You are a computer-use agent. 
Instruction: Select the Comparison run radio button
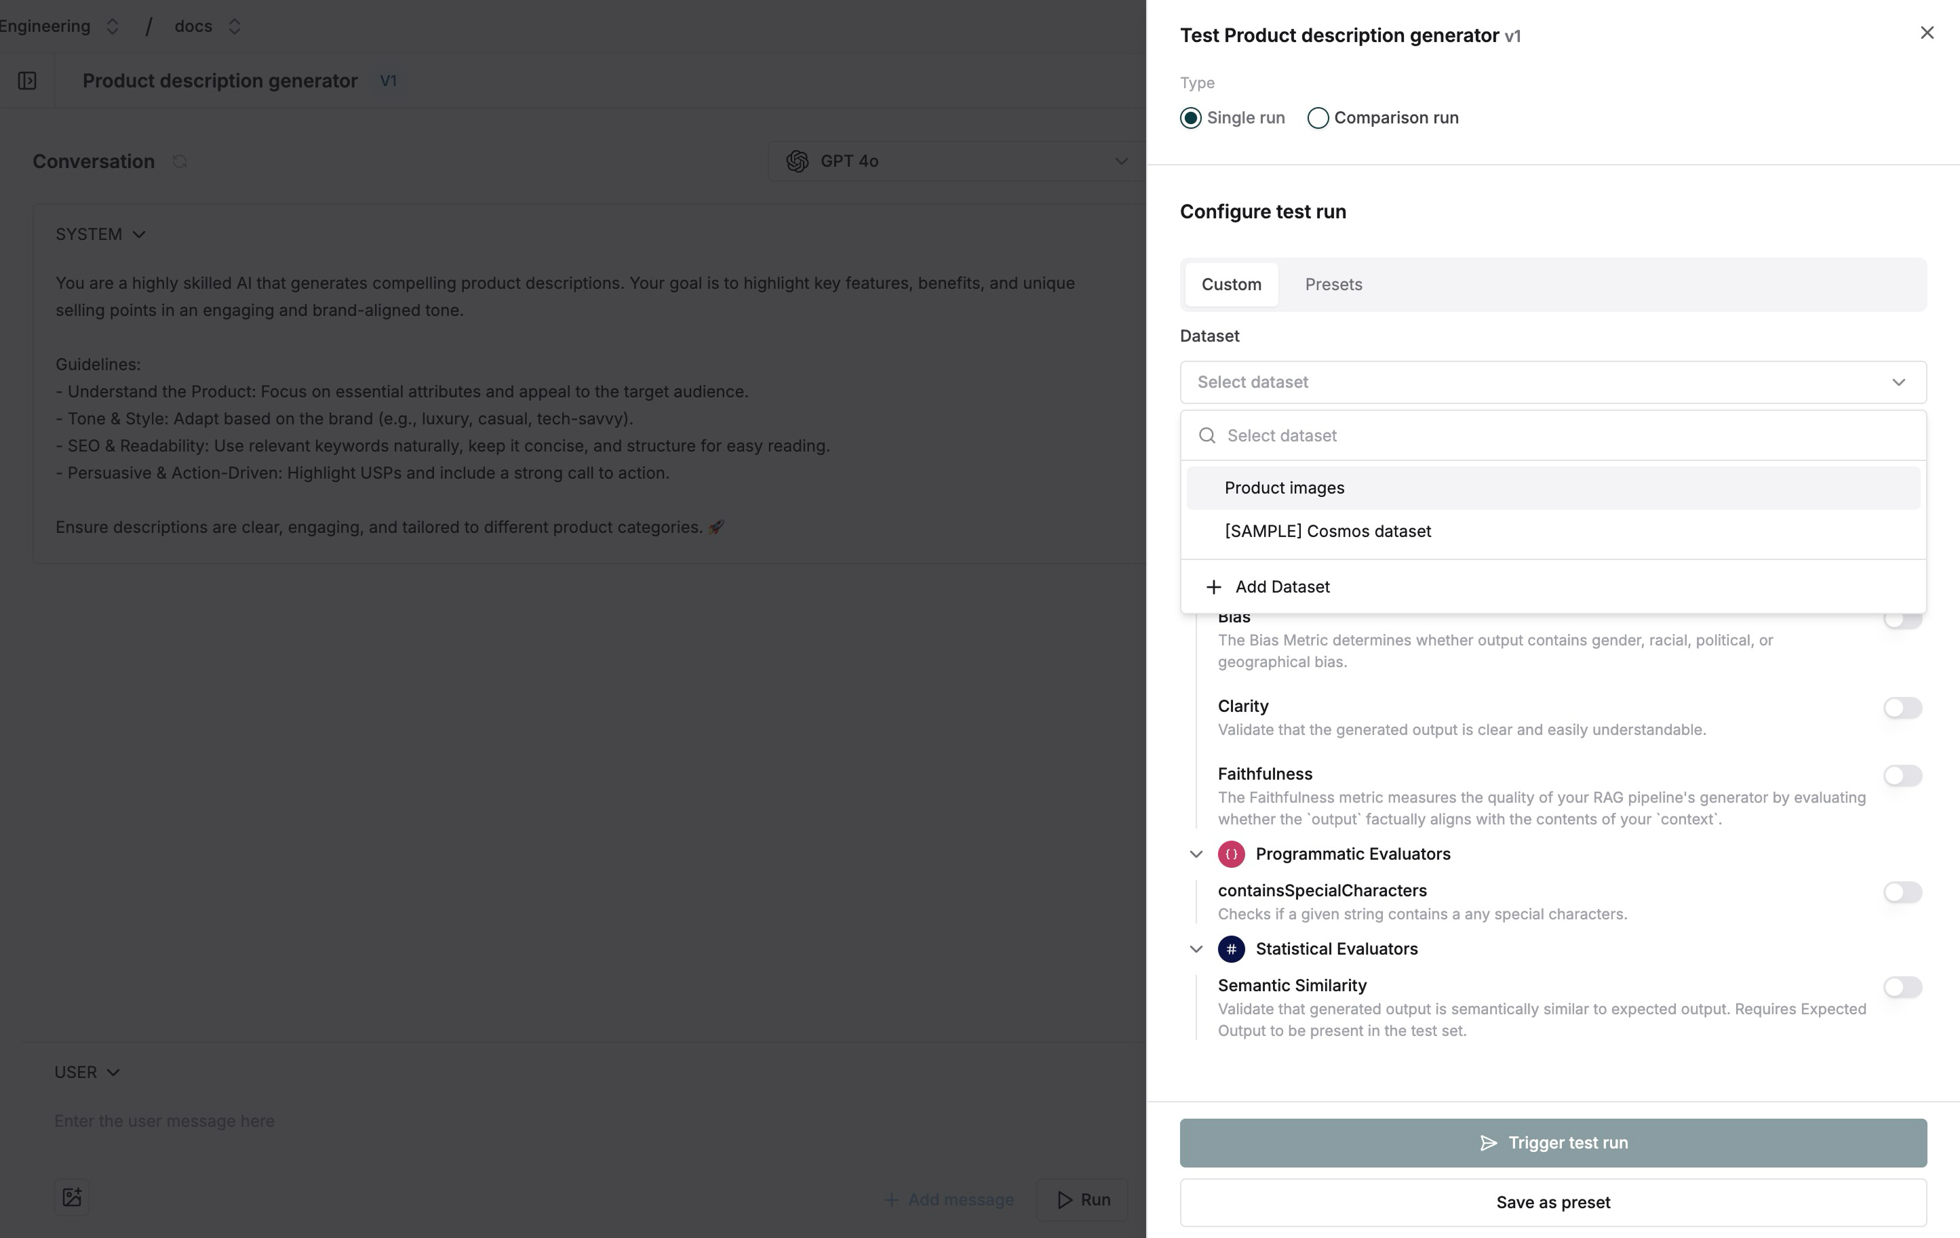[1318, 118]
